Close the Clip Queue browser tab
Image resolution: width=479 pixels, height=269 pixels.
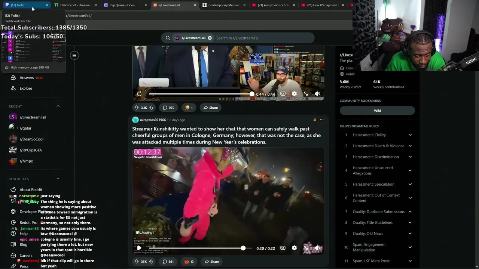(146, 5)
